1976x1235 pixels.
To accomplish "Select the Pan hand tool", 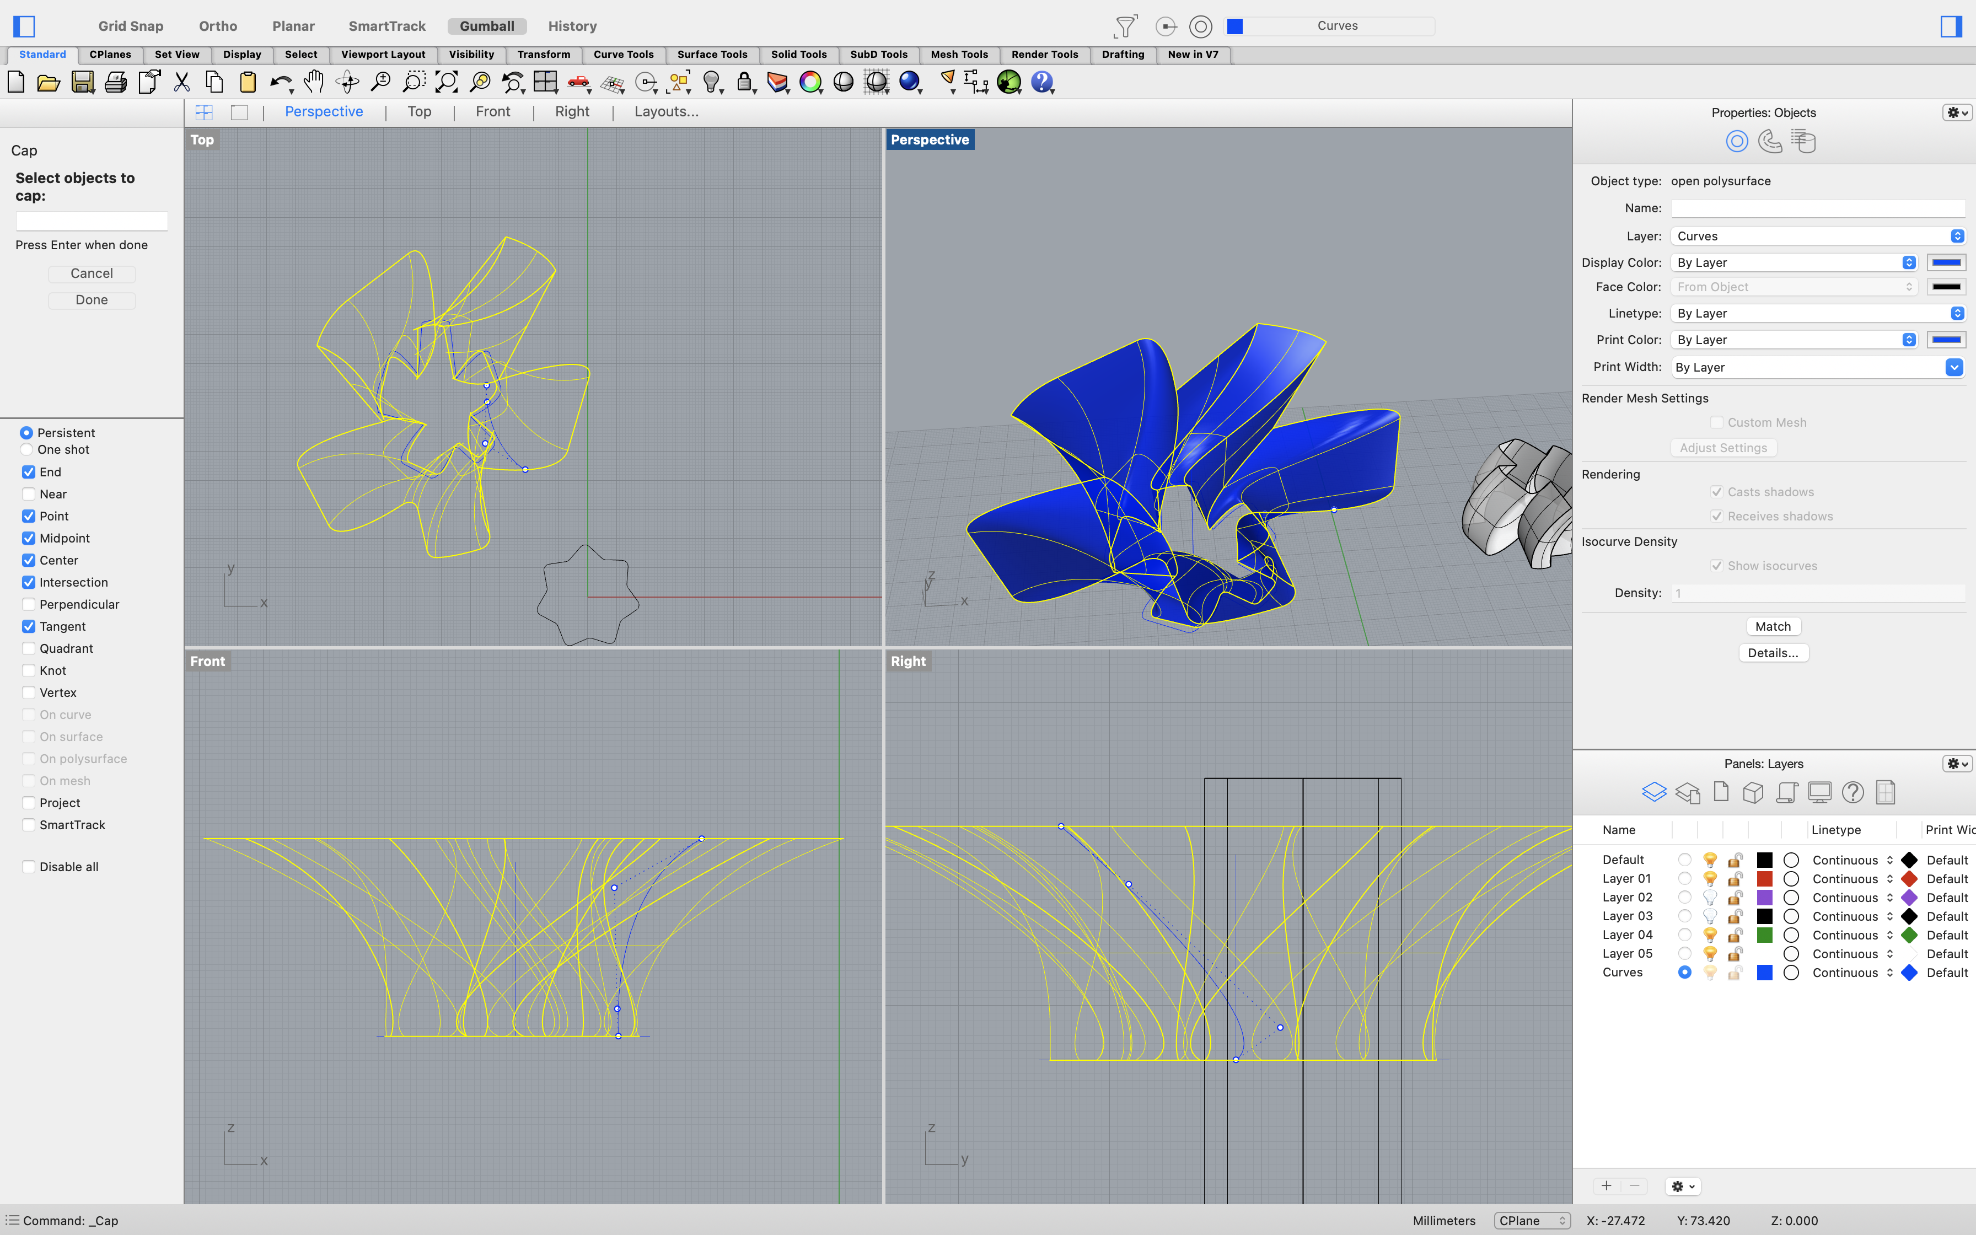I will click(x=314, y=82).
